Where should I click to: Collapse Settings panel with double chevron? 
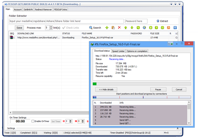click(x=177, y=128)
